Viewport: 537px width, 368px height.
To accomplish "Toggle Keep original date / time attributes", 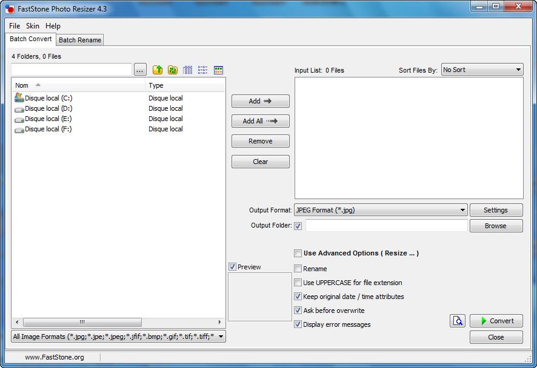I will click(x=298, y=296).
